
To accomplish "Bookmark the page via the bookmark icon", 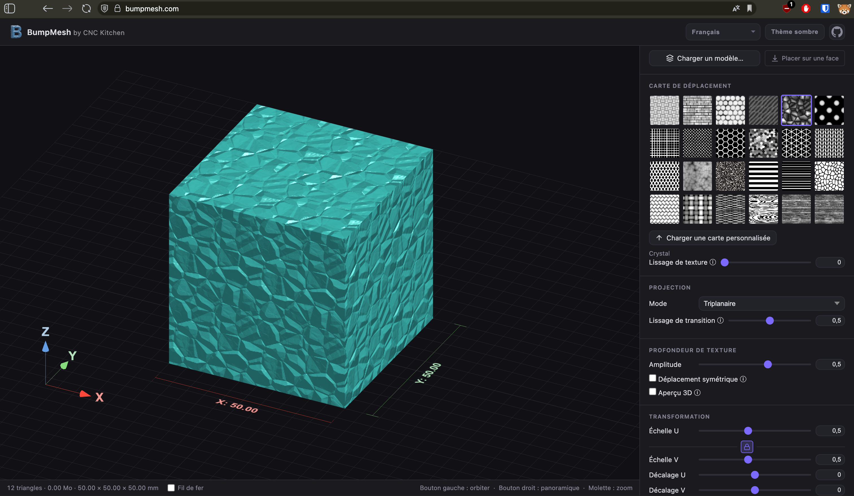I will coord(750,8).
